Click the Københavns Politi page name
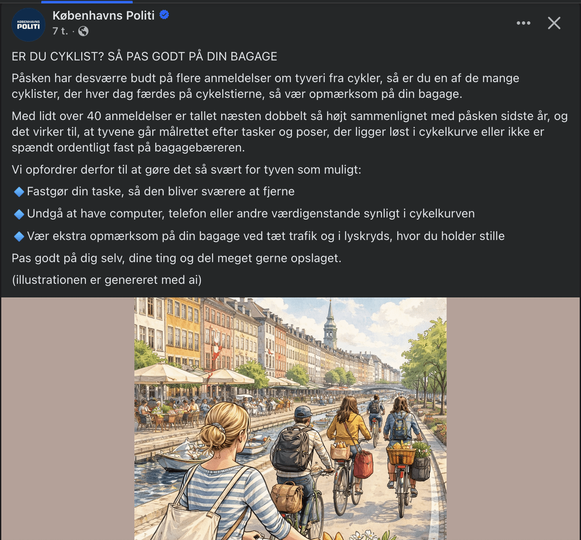The image size is (581, 540). [103, 15]
